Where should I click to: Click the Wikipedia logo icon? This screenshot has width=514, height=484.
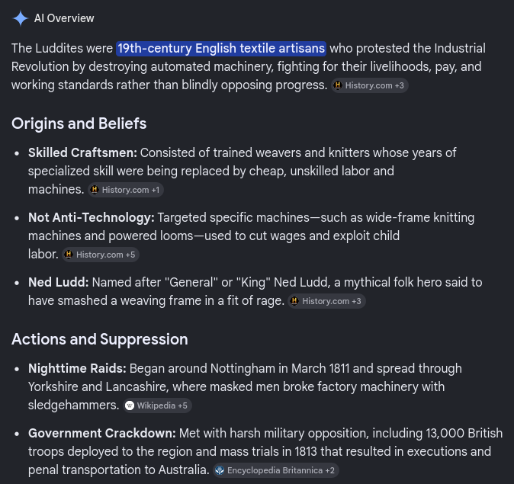(x=130, y=405)
